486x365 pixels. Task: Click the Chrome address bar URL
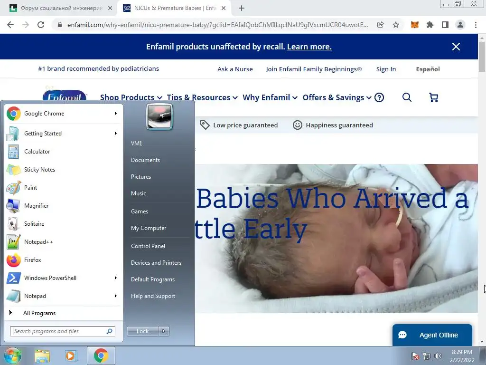click(217, 25)
